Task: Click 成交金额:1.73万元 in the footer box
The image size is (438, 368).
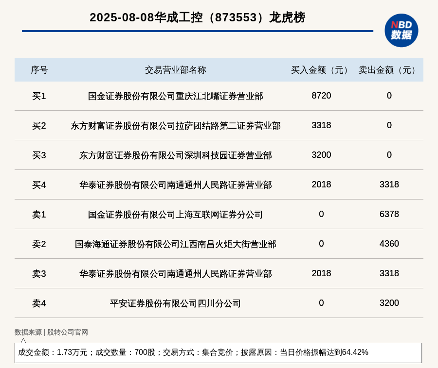Action: tap(53, 352)
